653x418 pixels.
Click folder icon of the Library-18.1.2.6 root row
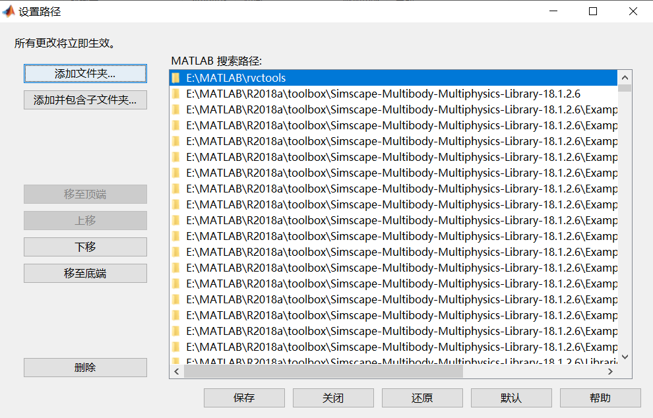pos(175,94)
